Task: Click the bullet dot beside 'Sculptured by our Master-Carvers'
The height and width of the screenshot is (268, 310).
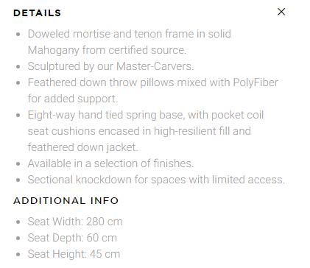Action: click(x=18, y=67)
